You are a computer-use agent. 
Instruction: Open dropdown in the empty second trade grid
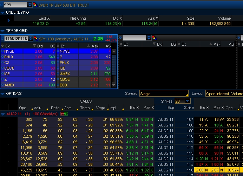pos(149,38)
